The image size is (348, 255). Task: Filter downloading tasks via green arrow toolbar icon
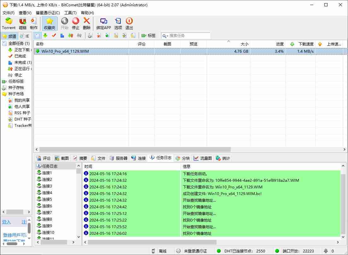point(45,36)
